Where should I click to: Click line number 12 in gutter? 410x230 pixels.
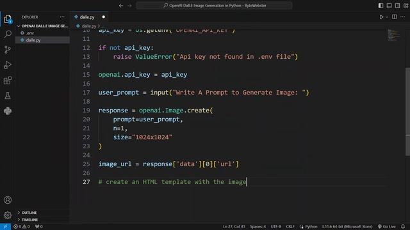86,48
